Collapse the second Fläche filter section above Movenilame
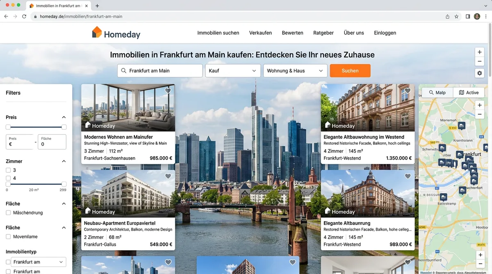This screenshot has width=492, height=274. tap(64, 227)
